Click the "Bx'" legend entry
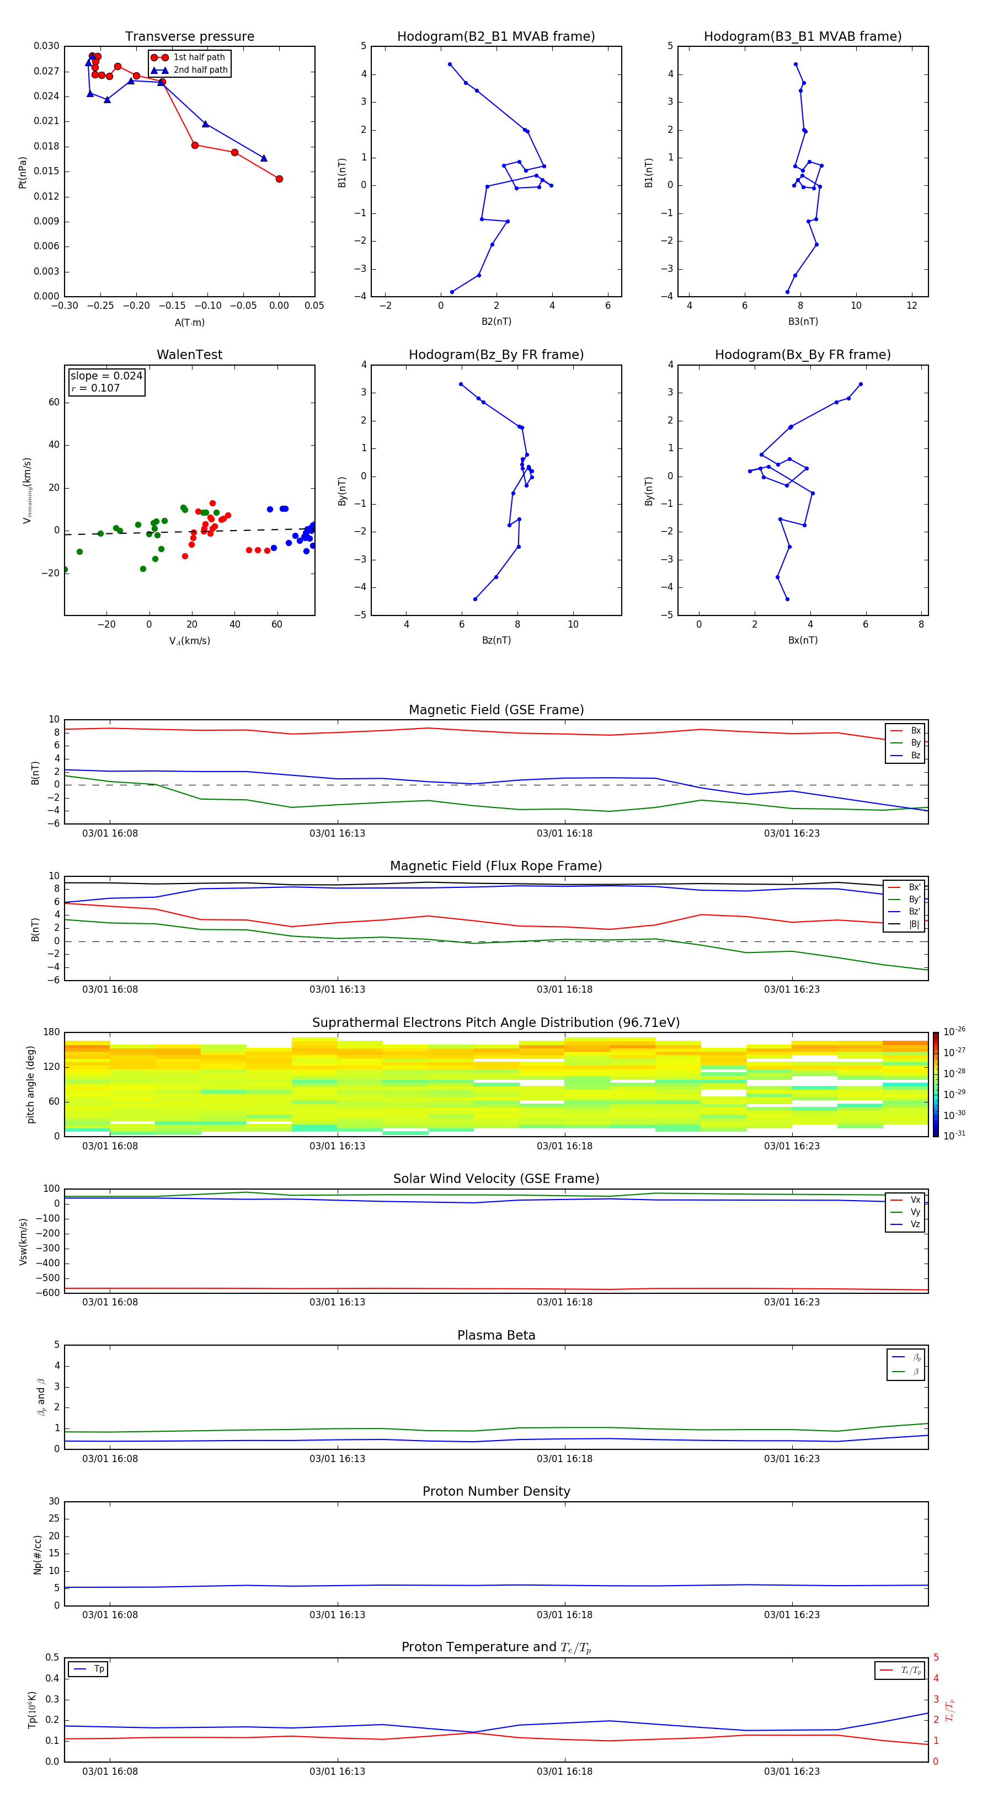This screenshot has height=1820, width=993. coord(905,887)
